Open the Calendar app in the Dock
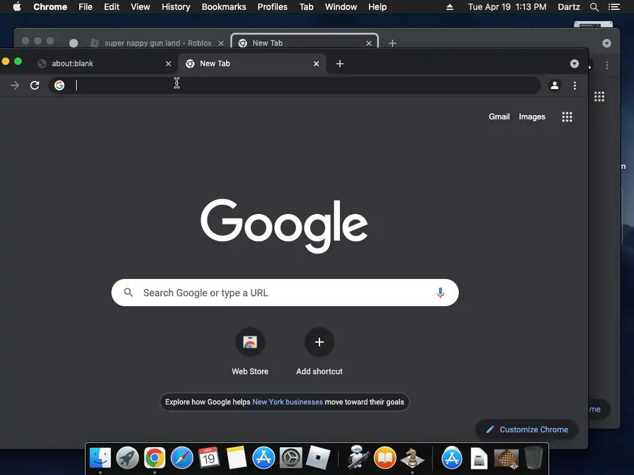The image size is (634, 475). (209, 458)
